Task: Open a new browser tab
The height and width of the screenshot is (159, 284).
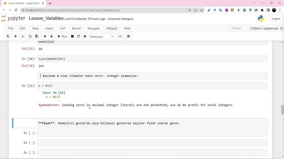Action: click(50, 3)
